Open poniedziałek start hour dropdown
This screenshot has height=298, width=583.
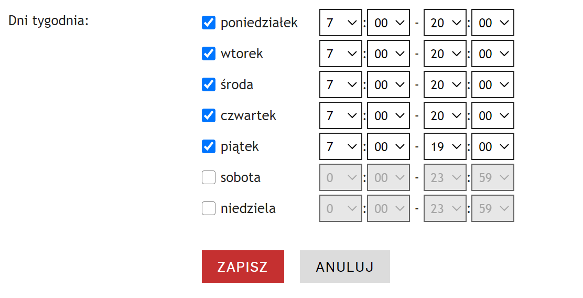click(x=340, y=23)
